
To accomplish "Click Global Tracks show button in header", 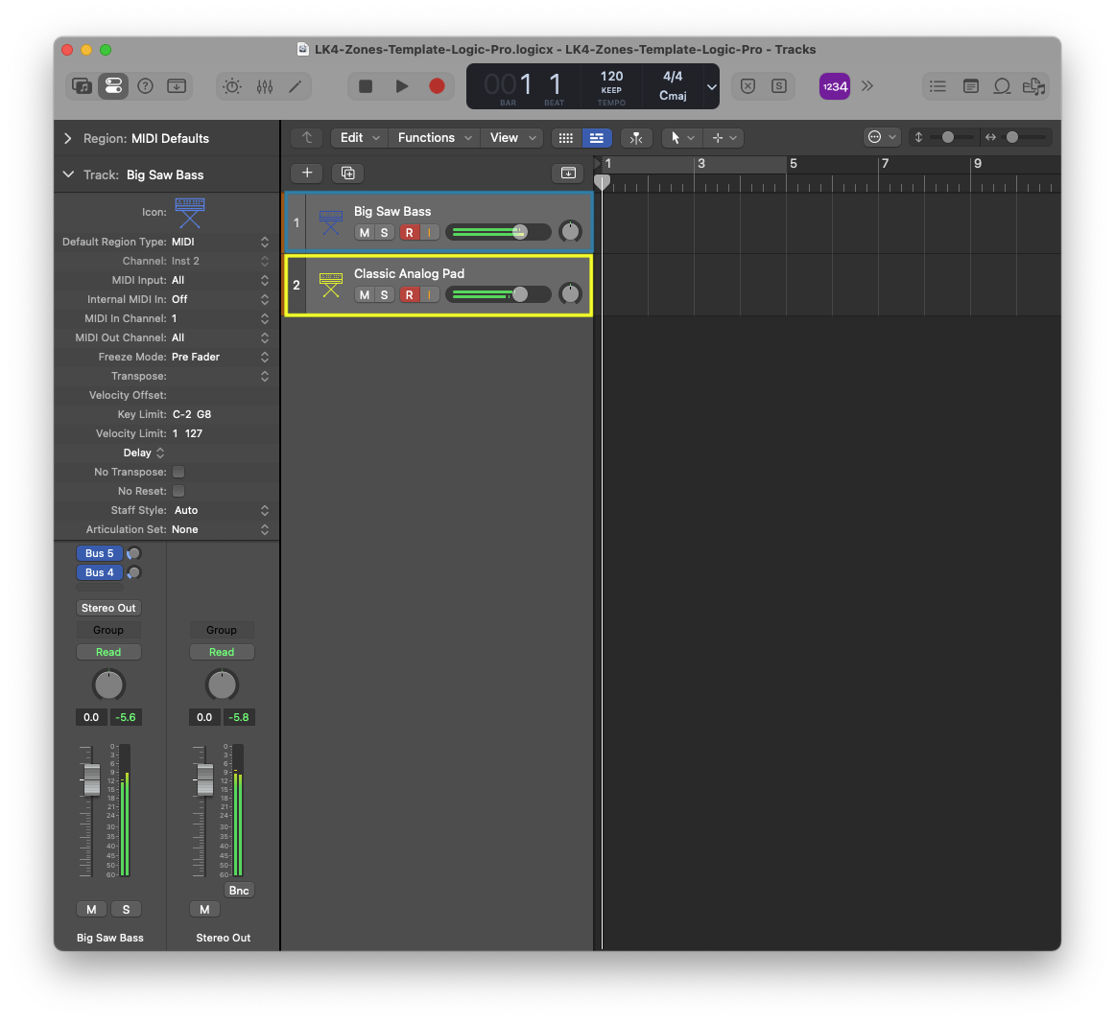I will pyautogui.click(x=568, y=173).
